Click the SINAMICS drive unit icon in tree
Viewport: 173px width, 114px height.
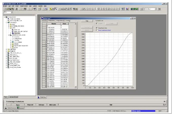11,35
